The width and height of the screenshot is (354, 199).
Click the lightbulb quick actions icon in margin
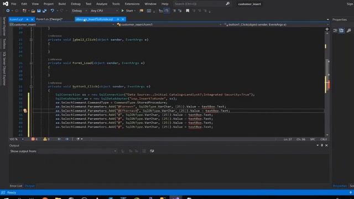pos(25,111)
